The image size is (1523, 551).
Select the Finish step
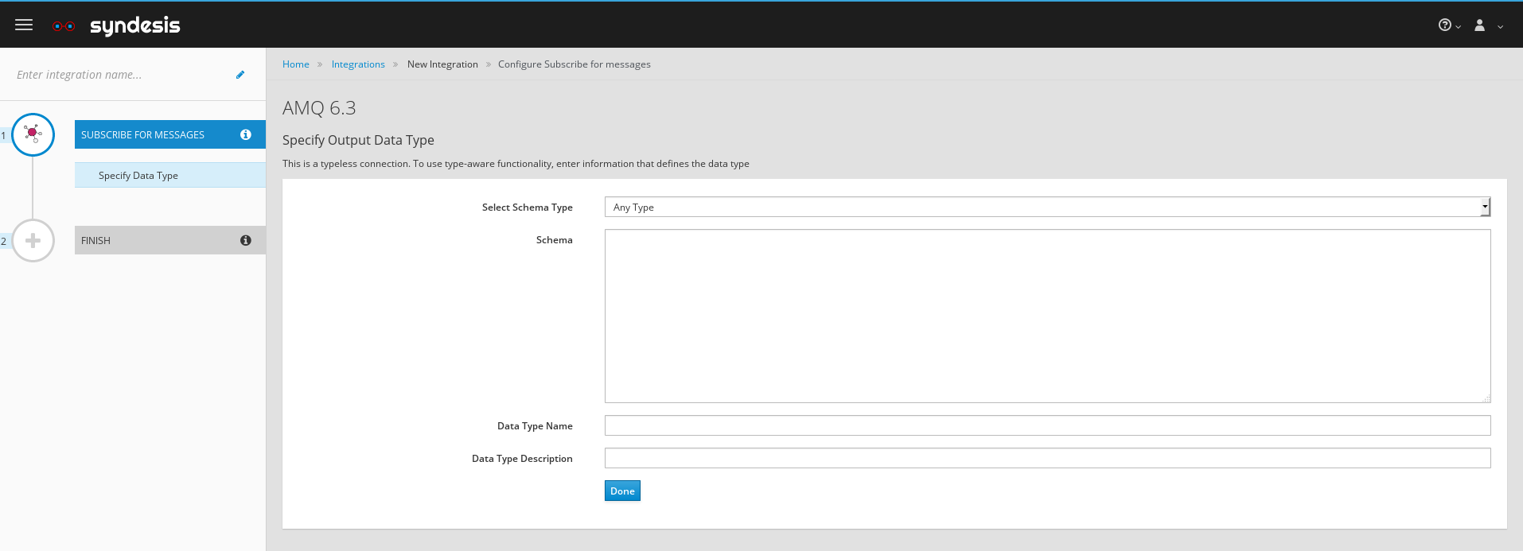point(170,240)
